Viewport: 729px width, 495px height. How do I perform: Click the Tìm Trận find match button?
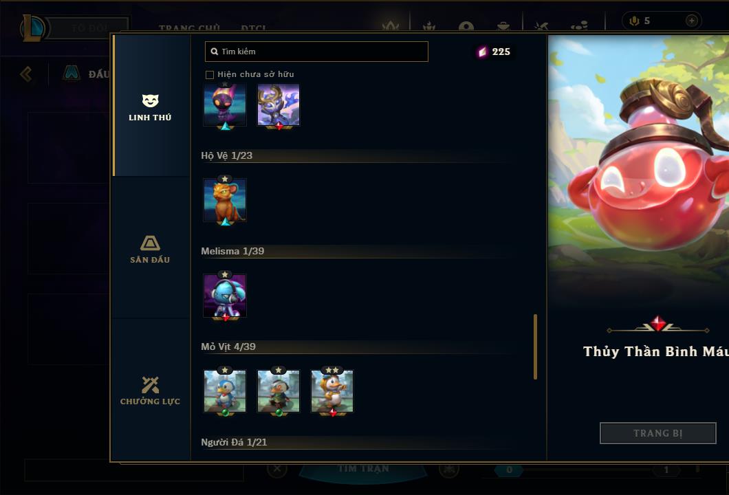click(x=363, y=468)
